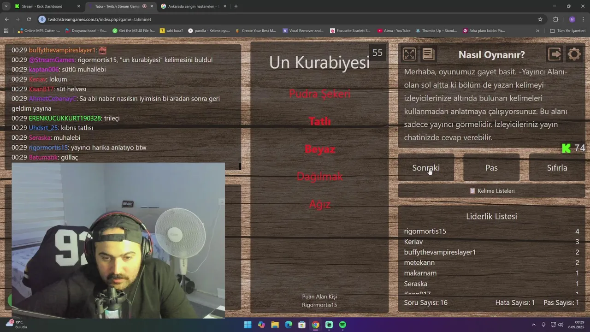Click the tray microphone icon
Viewport: 590px width, 332px height.
click(543, 325)
